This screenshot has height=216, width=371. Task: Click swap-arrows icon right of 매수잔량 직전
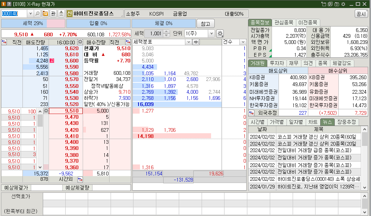click(x=128, y=42)
